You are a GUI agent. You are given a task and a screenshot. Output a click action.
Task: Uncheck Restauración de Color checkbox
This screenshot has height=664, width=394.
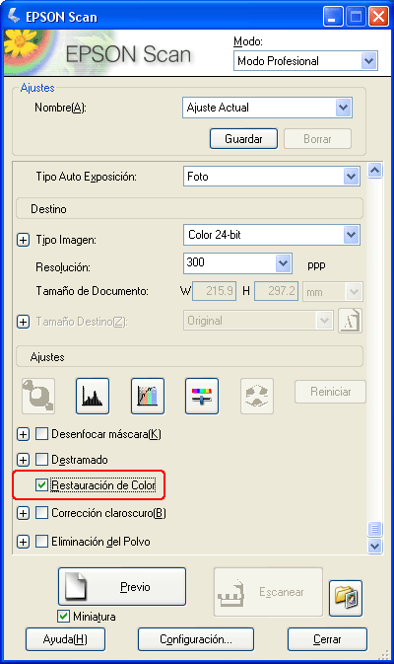point(41,484)
